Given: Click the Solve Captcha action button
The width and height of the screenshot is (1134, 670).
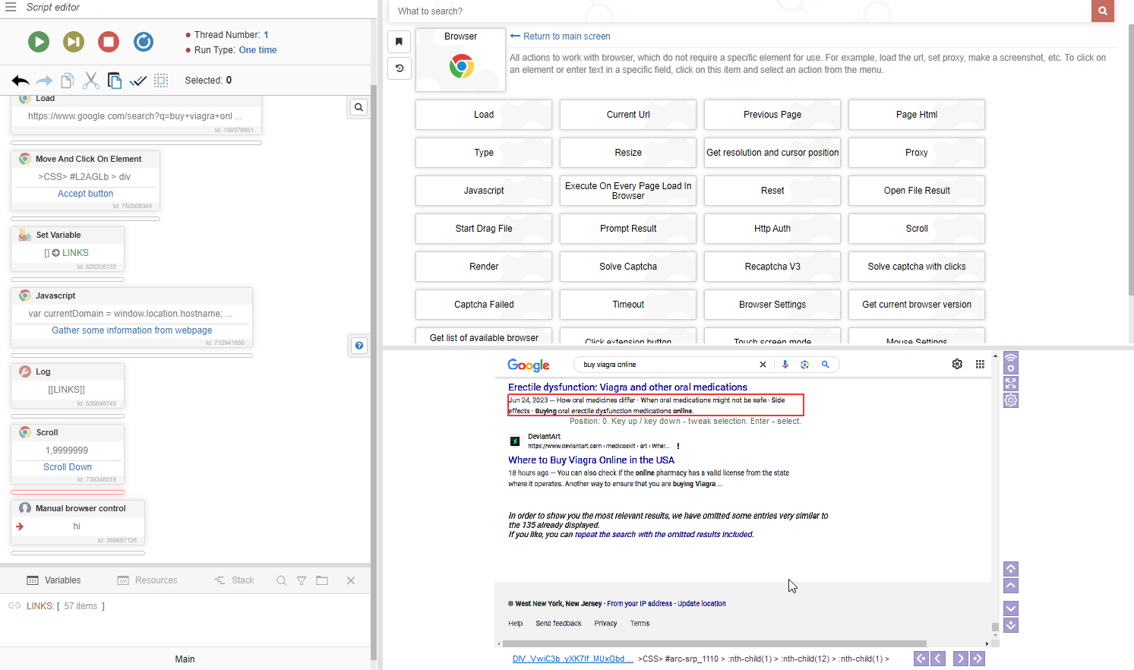Looking at the screenshot, I should [x=627, y=267].
